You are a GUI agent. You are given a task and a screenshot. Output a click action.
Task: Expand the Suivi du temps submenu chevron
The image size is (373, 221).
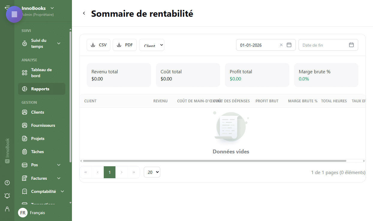coord(59,44)
